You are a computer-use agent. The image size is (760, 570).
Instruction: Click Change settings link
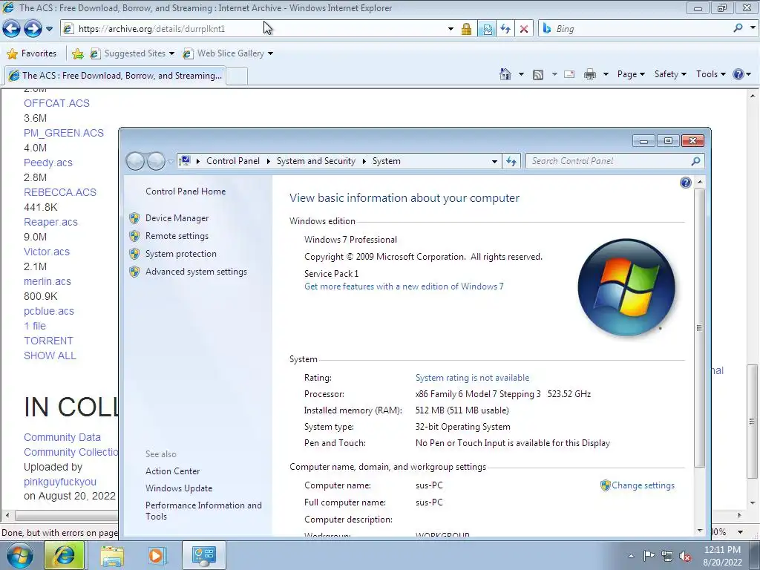[x=643, y=485]
